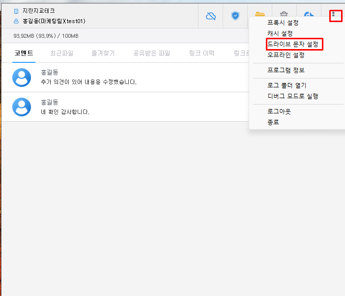Switch to the 공유받은 파일 tab

pyautogui.click(x=151, y=53)
